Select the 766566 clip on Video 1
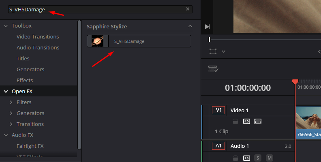Image resolution: width=321 pixels, height=162 pixels. (x=308, y=123)
